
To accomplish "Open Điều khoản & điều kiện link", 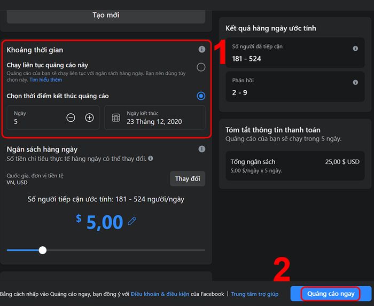I will [x=160, y=294].
